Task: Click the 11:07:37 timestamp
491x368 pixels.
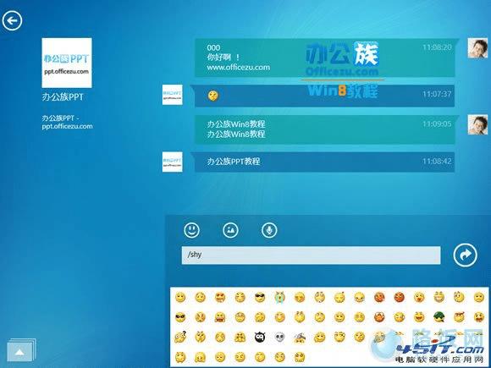Action: tap(437, 94)
